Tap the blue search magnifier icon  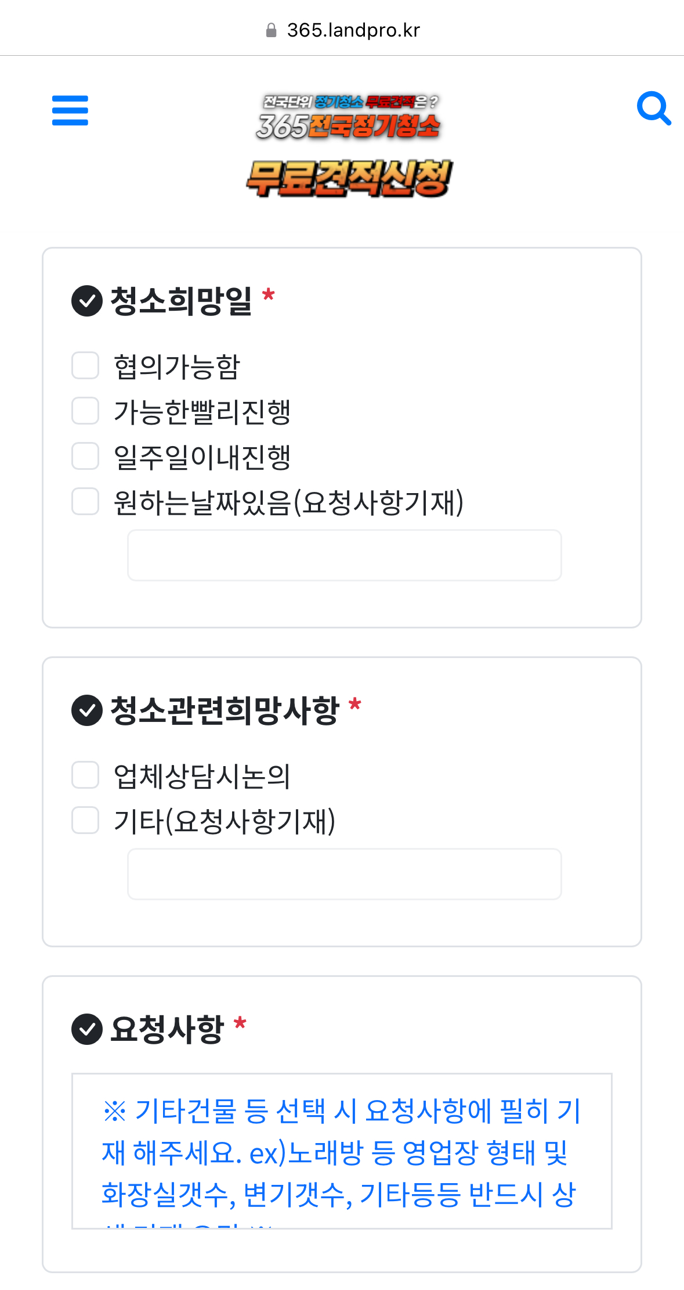[654, 109]
